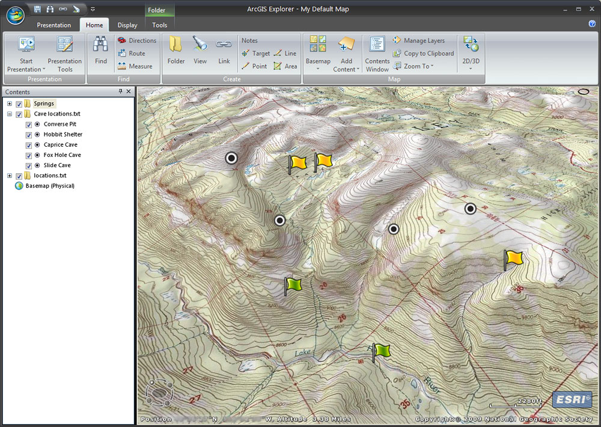Click the Find binoculars button in ribbon
This screenshot has height=427, width=601.
[x=101, y=51]
